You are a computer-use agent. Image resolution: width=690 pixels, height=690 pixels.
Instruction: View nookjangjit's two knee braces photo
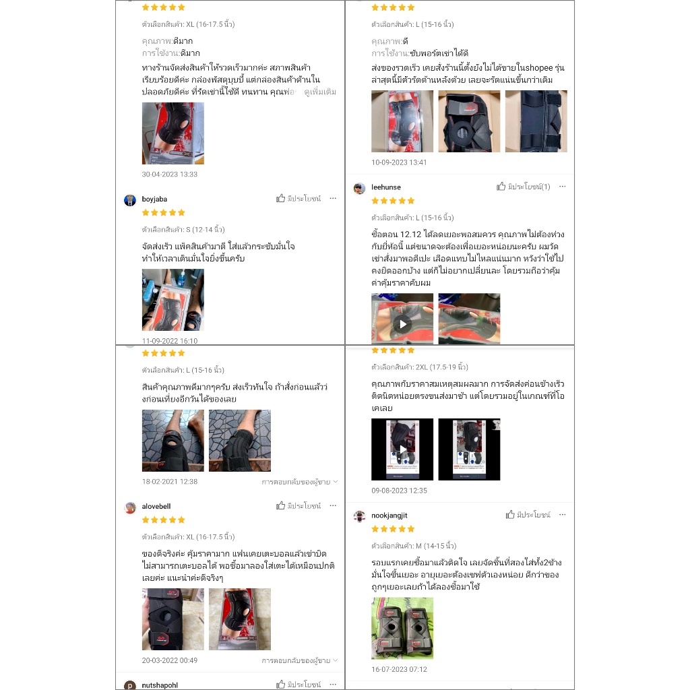(x=402, y=628)
